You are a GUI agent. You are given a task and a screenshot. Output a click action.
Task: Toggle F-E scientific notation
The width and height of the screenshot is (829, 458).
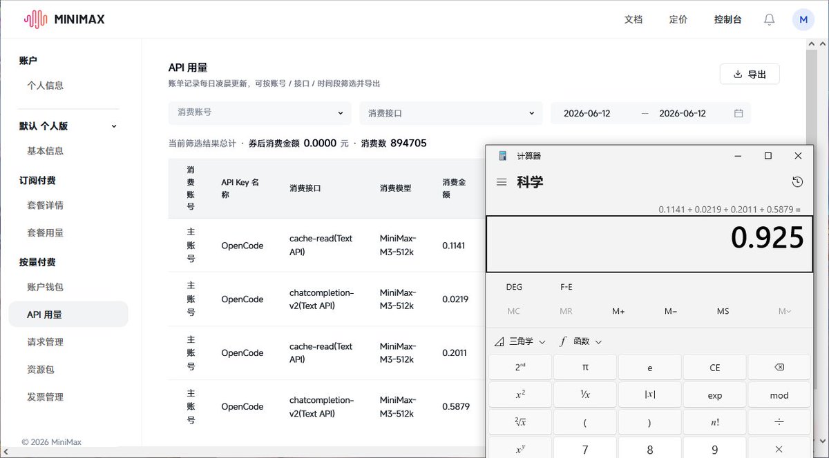[x=566, y=287]
